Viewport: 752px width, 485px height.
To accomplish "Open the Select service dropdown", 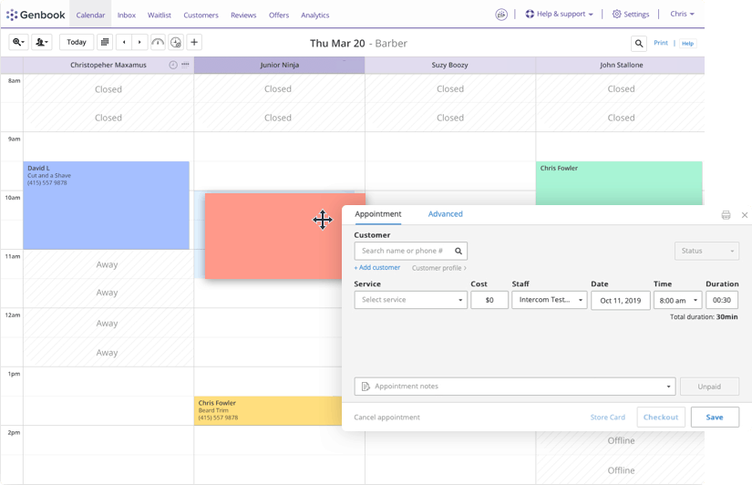I will coord(410,300).
